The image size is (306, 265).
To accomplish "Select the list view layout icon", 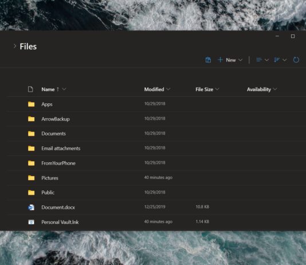I will (259, 60).
